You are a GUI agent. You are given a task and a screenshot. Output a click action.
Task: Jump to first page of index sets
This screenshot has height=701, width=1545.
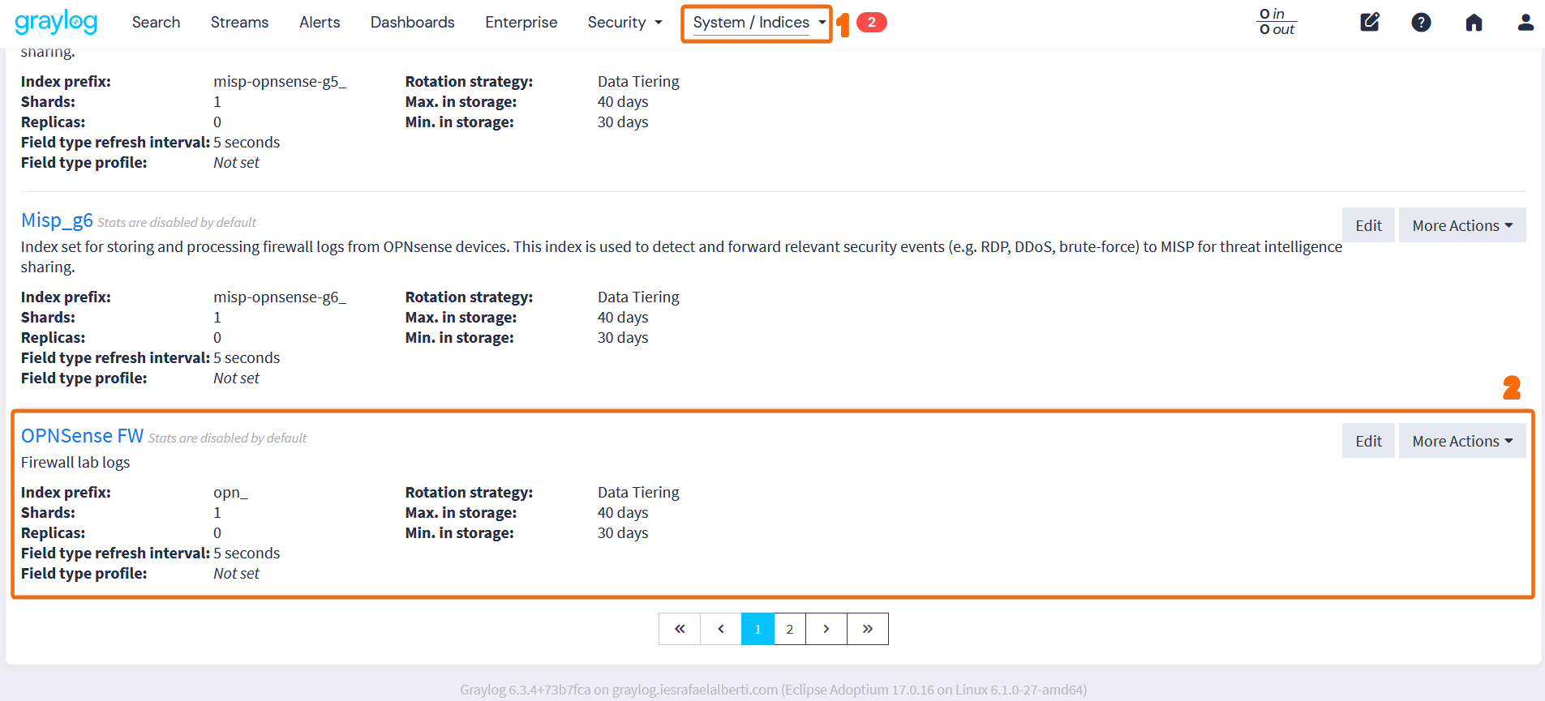(x=680, y=629)
